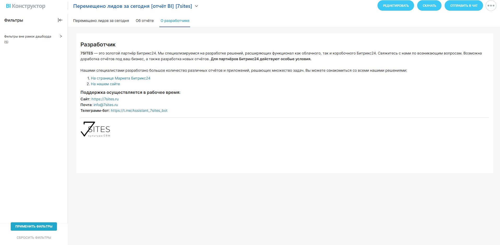
Task: Expand Фильтры вне рамок дашборда section
Action: [x=61, y=36]
